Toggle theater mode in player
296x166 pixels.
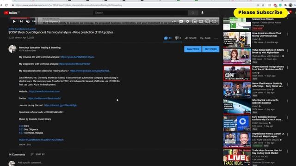[201, 22]
